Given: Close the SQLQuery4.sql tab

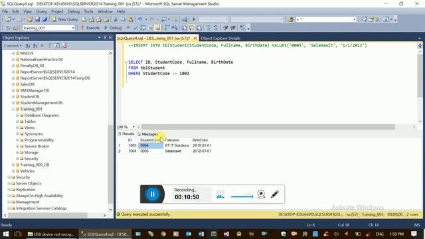Looking at the screenshot, I should (195, 38).
